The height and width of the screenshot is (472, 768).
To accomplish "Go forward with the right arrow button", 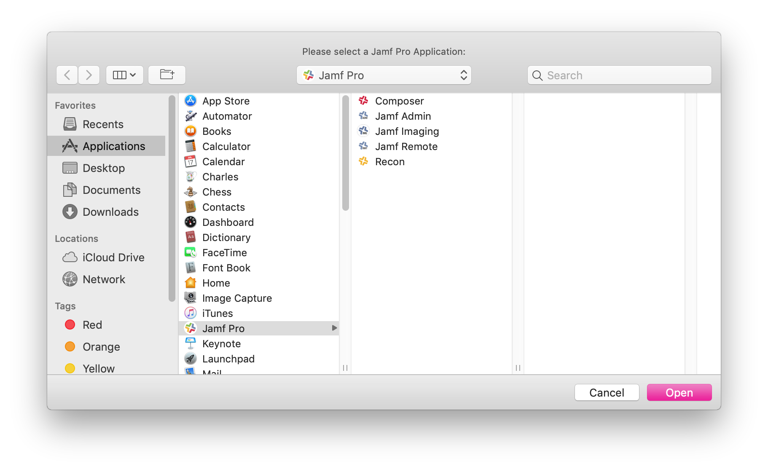I will point(89,75).
